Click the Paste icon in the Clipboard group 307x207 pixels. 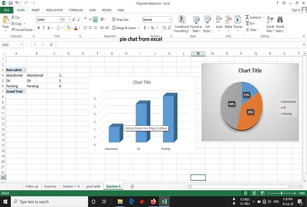coord(6,20)
